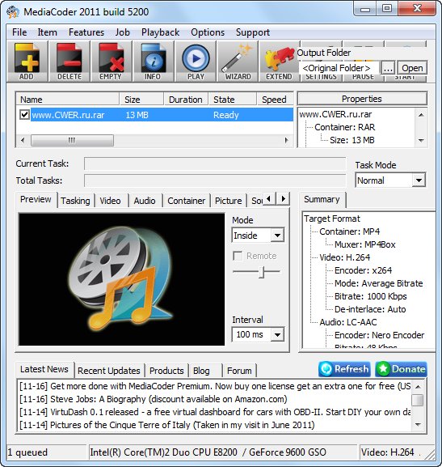The image size is (442, 467).
Task: Open the Features menu
Action: click(x=86, y=32)
